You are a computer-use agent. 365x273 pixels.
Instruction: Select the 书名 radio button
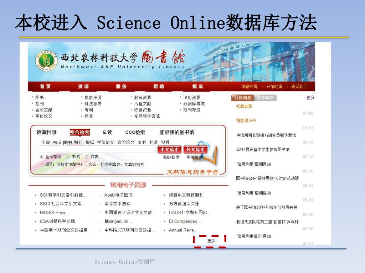coord(68,157)
